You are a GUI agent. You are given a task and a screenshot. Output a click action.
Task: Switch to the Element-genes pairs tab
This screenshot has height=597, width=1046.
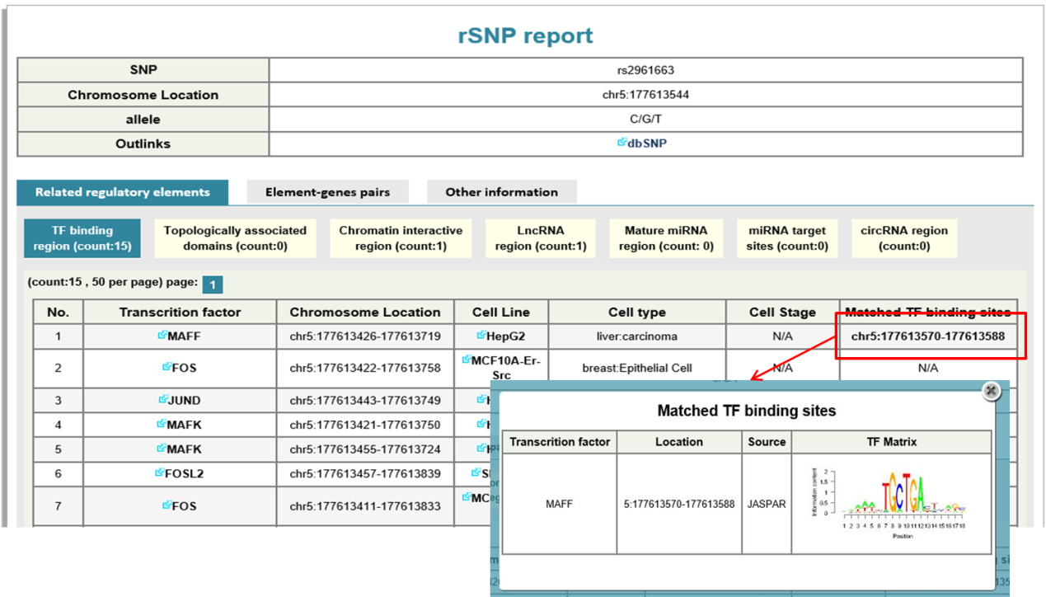(x=326, y=192)
